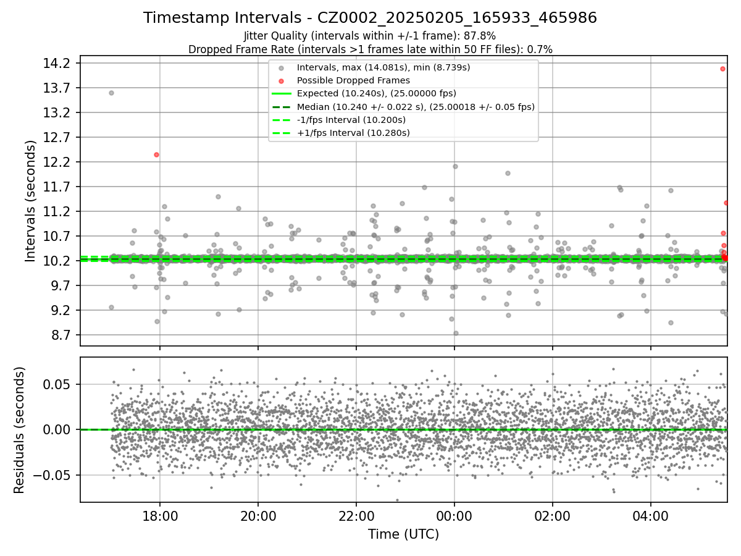This screenshot has width=741, height=556.
Task: Click legend entry 'Intervals, max (14.081s), min (8.739s)'
Action: (x=383, y=67)
